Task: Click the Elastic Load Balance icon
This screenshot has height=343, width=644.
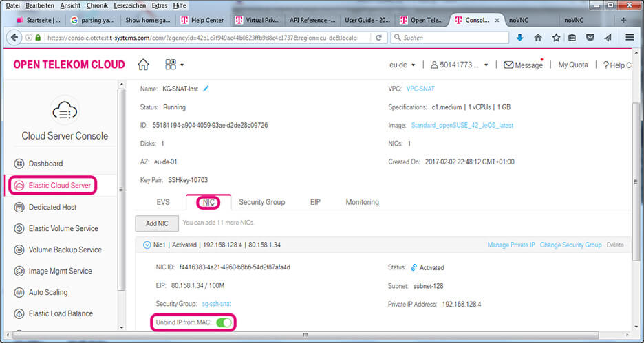Action: click(x=19, y=314)
